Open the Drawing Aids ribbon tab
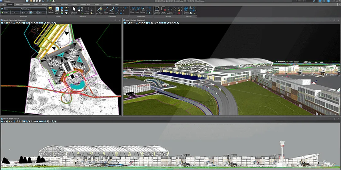Viewport: 341px width, 170px height. 85,5
